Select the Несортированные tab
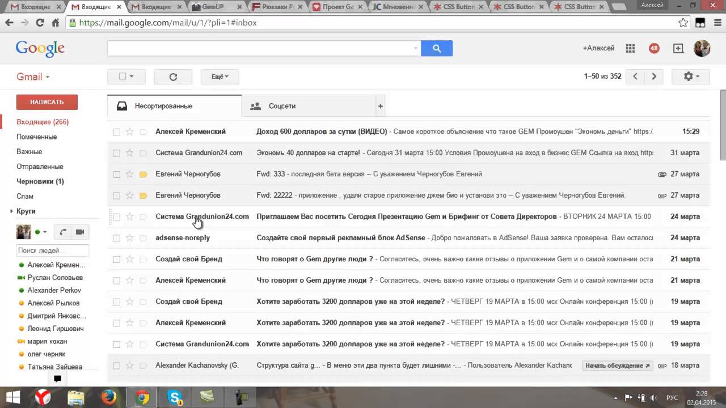This screenshot has width=726, height=408. [x=175, y=106]
